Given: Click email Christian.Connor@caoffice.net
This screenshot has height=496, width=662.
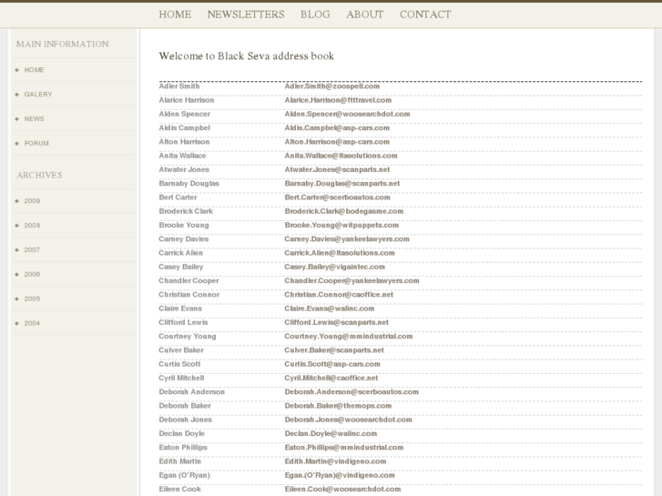Looking at the screenshot, I should coord(339,295).
